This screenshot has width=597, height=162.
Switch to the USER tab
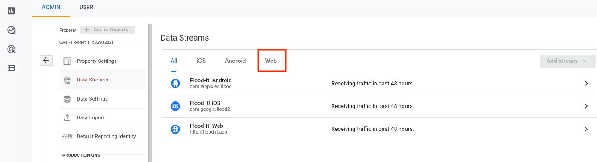(x=86, y=7)
